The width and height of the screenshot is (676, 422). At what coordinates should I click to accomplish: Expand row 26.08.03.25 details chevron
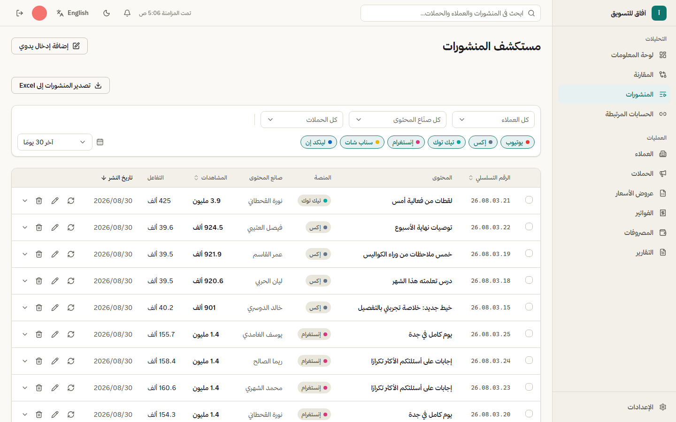coord(25,334)
